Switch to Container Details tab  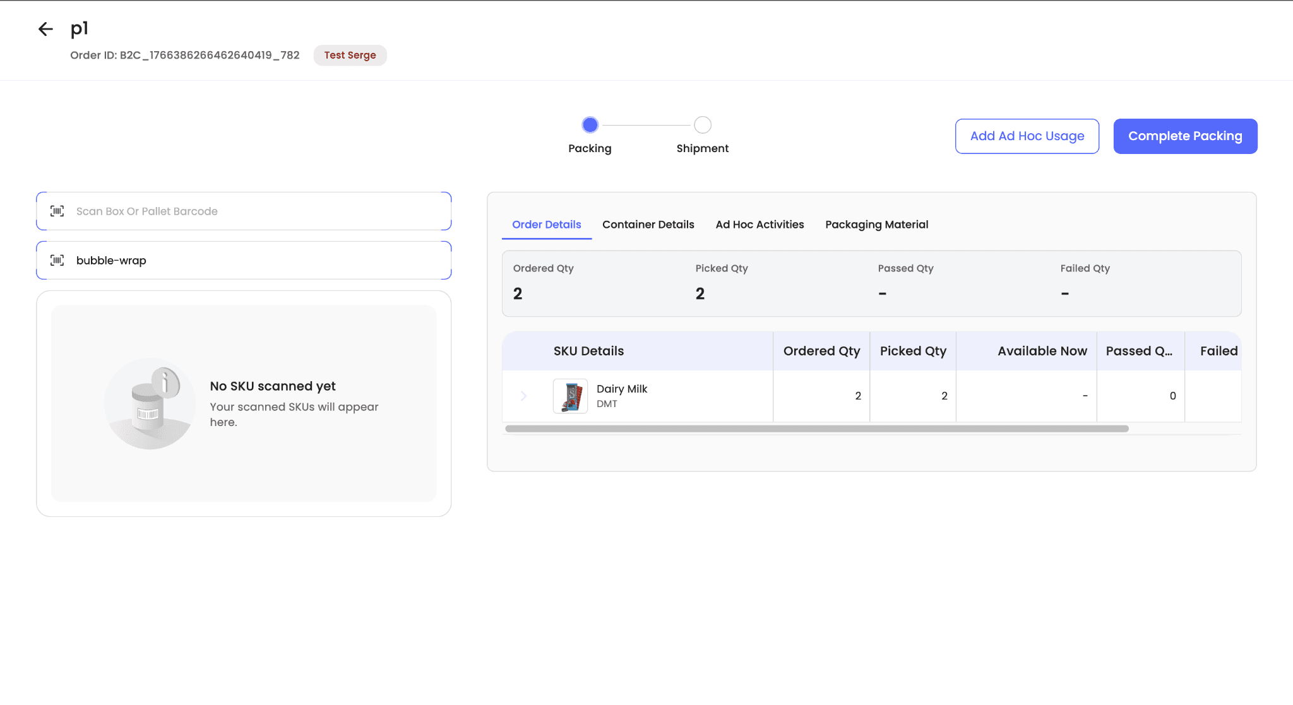pos(648,225)
